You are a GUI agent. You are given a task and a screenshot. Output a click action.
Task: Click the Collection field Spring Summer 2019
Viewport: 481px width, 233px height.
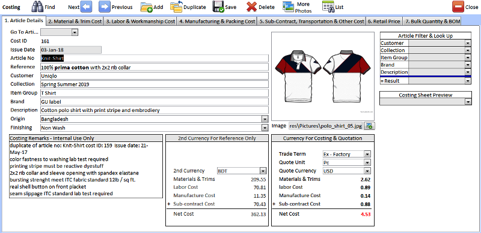click(x=155, y=84)
